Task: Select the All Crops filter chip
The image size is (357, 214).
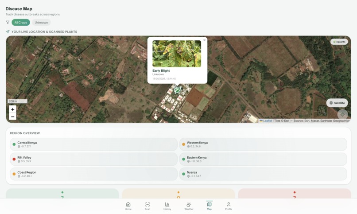Action: (21, 22)
